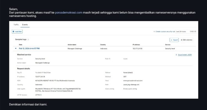The width and height of the screenshot is (207, 110).
Task: Open the Last 24 hours time range dropdown
Action: click(181, 32)
